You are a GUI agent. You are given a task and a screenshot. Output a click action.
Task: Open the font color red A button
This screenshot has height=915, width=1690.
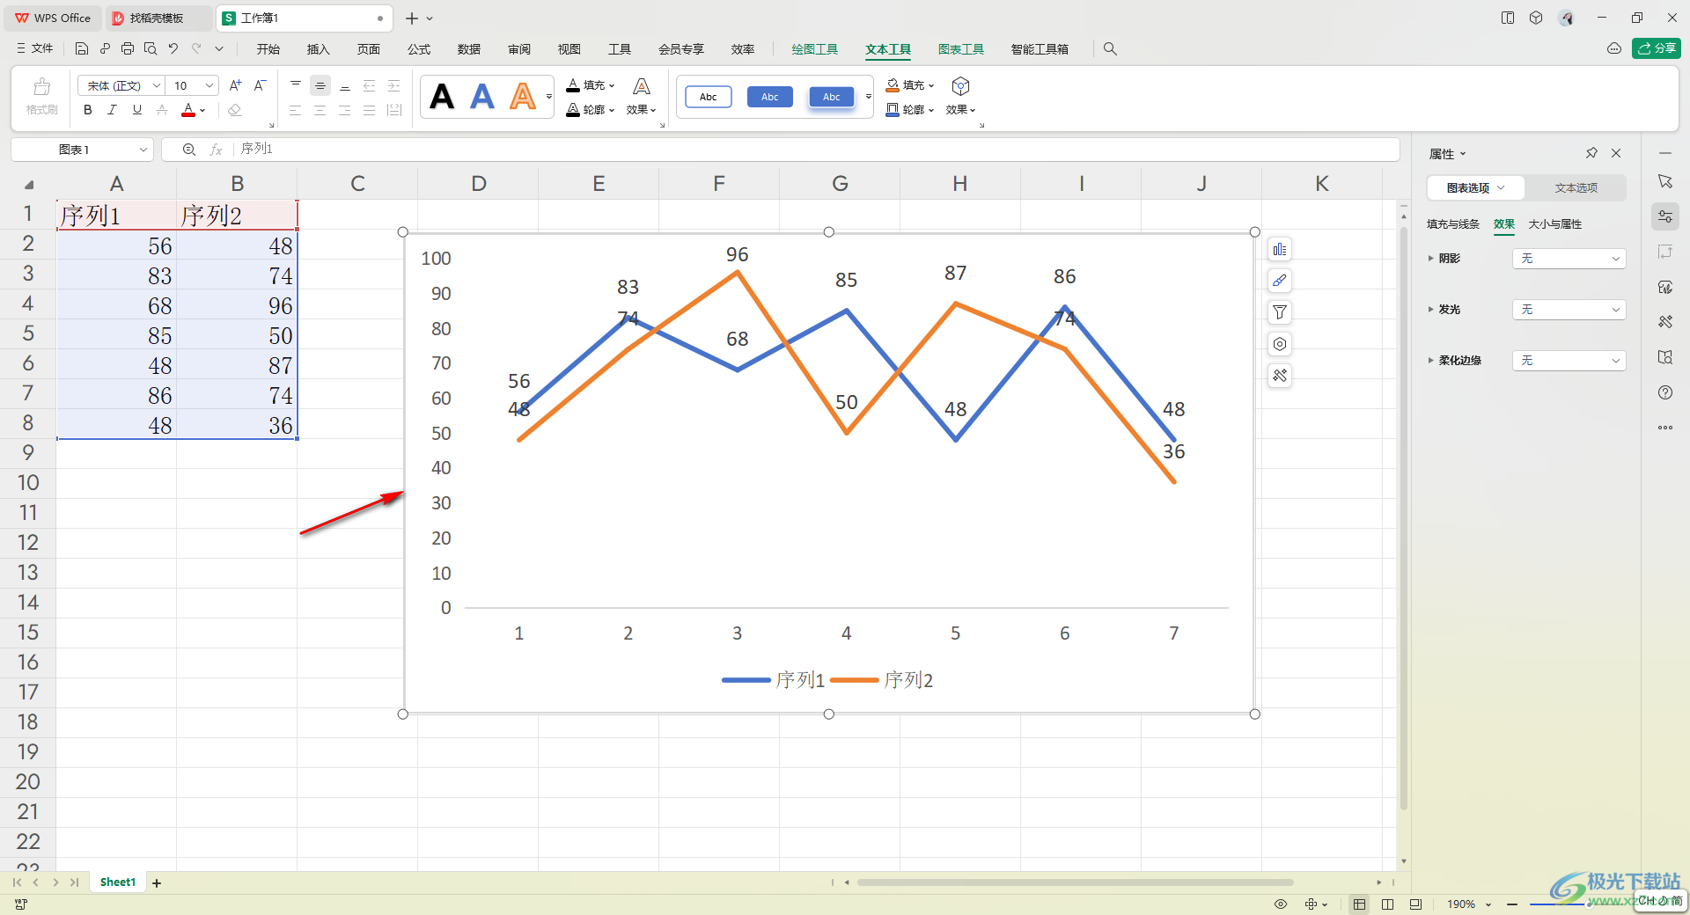(x=187, y=110)
